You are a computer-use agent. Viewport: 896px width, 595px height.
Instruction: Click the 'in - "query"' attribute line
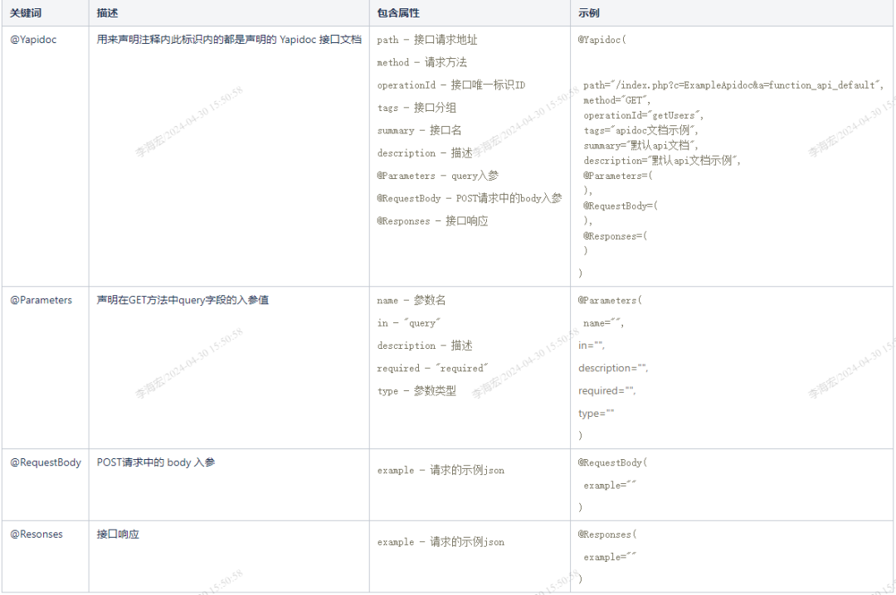tap(408, 323)
